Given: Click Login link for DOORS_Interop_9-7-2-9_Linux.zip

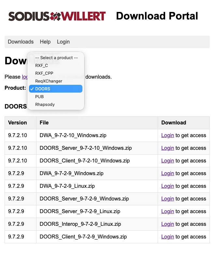Looking at the screenshot, I should pyautogui.click(x=167, y=224).
